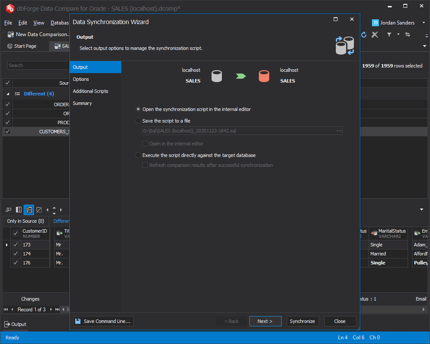Click the sync databases icon in wizard header
This screenshot has height=344, width=430.
point(345,46)
